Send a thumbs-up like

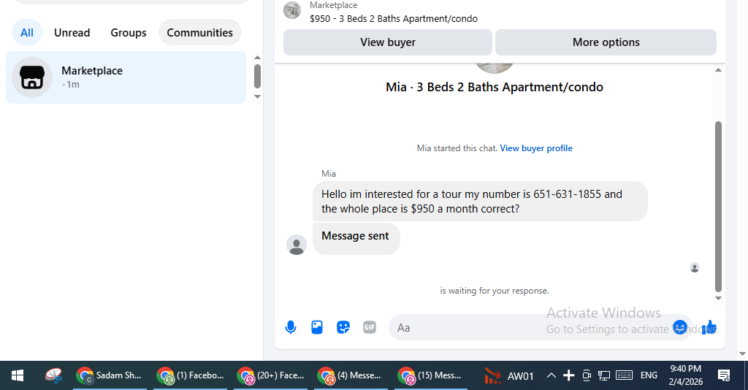(x=709, y=327)
